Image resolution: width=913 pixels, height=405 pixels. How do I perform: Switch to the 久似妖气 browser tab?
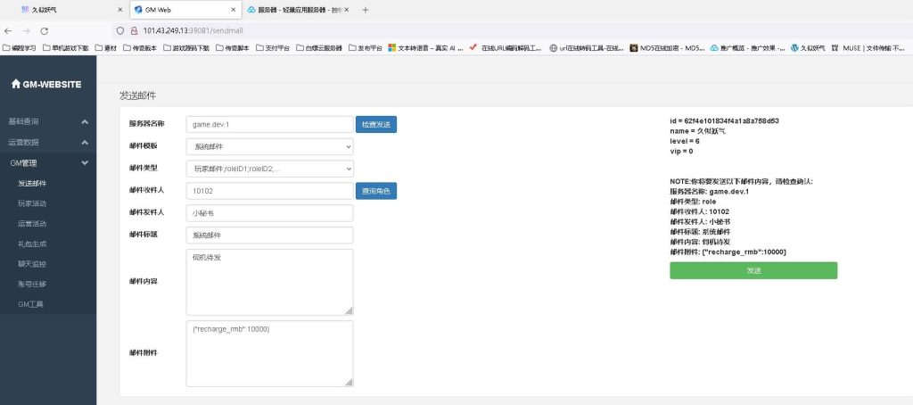point(62,10)
